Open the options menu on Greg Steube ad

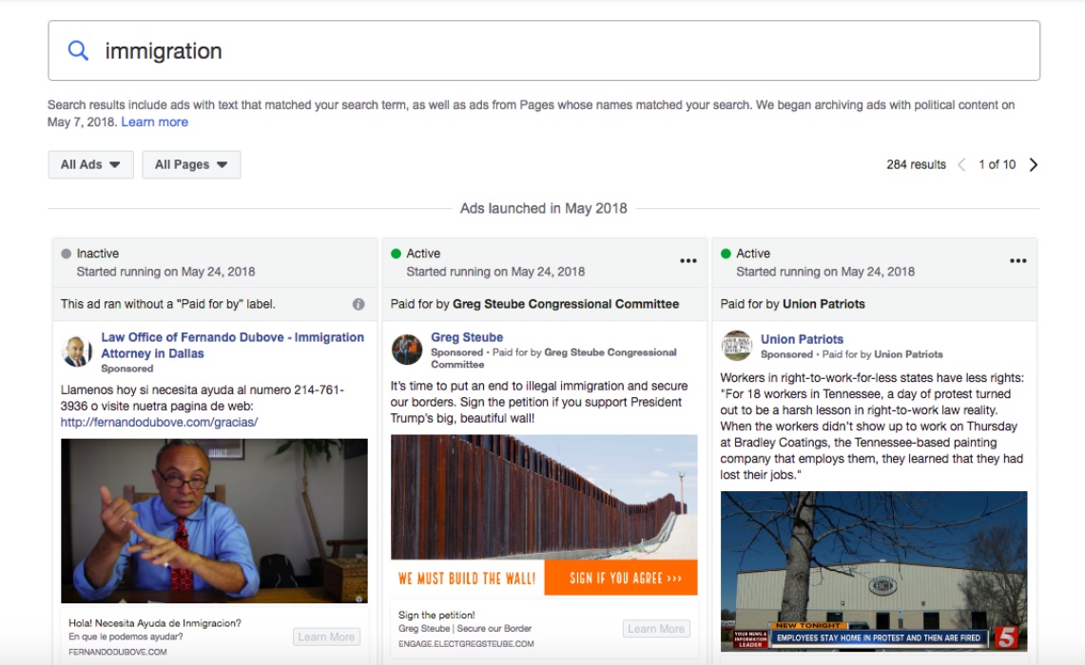[x=688, y=260]
